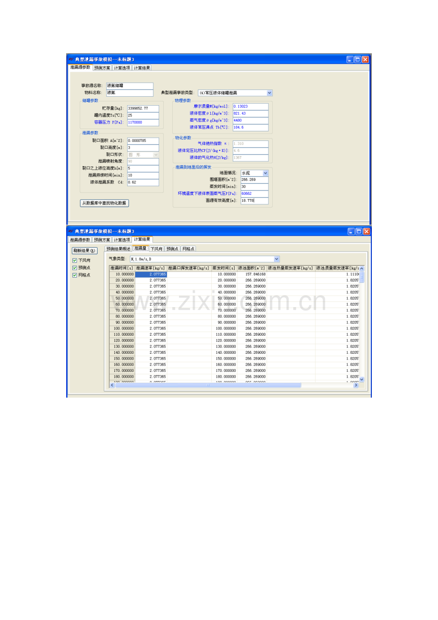The width and height of the screenshot is (438, 620).
Task: Click the 100.000000 cell in the leak time column
Action: 122,329
